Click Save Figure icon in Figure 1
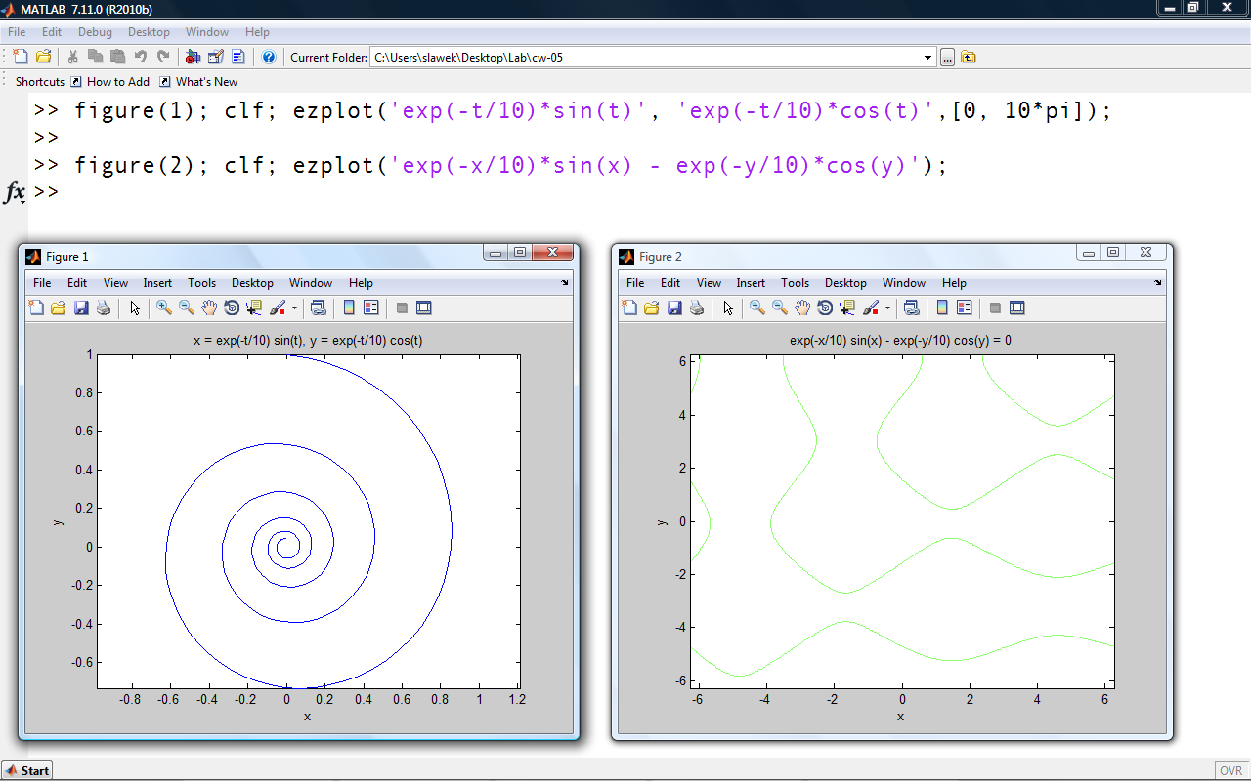 pos(81,308)
